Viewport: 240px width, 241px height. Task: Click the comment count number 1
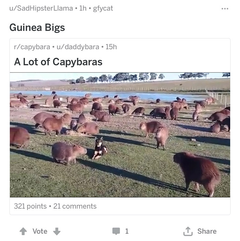[127, 231]
